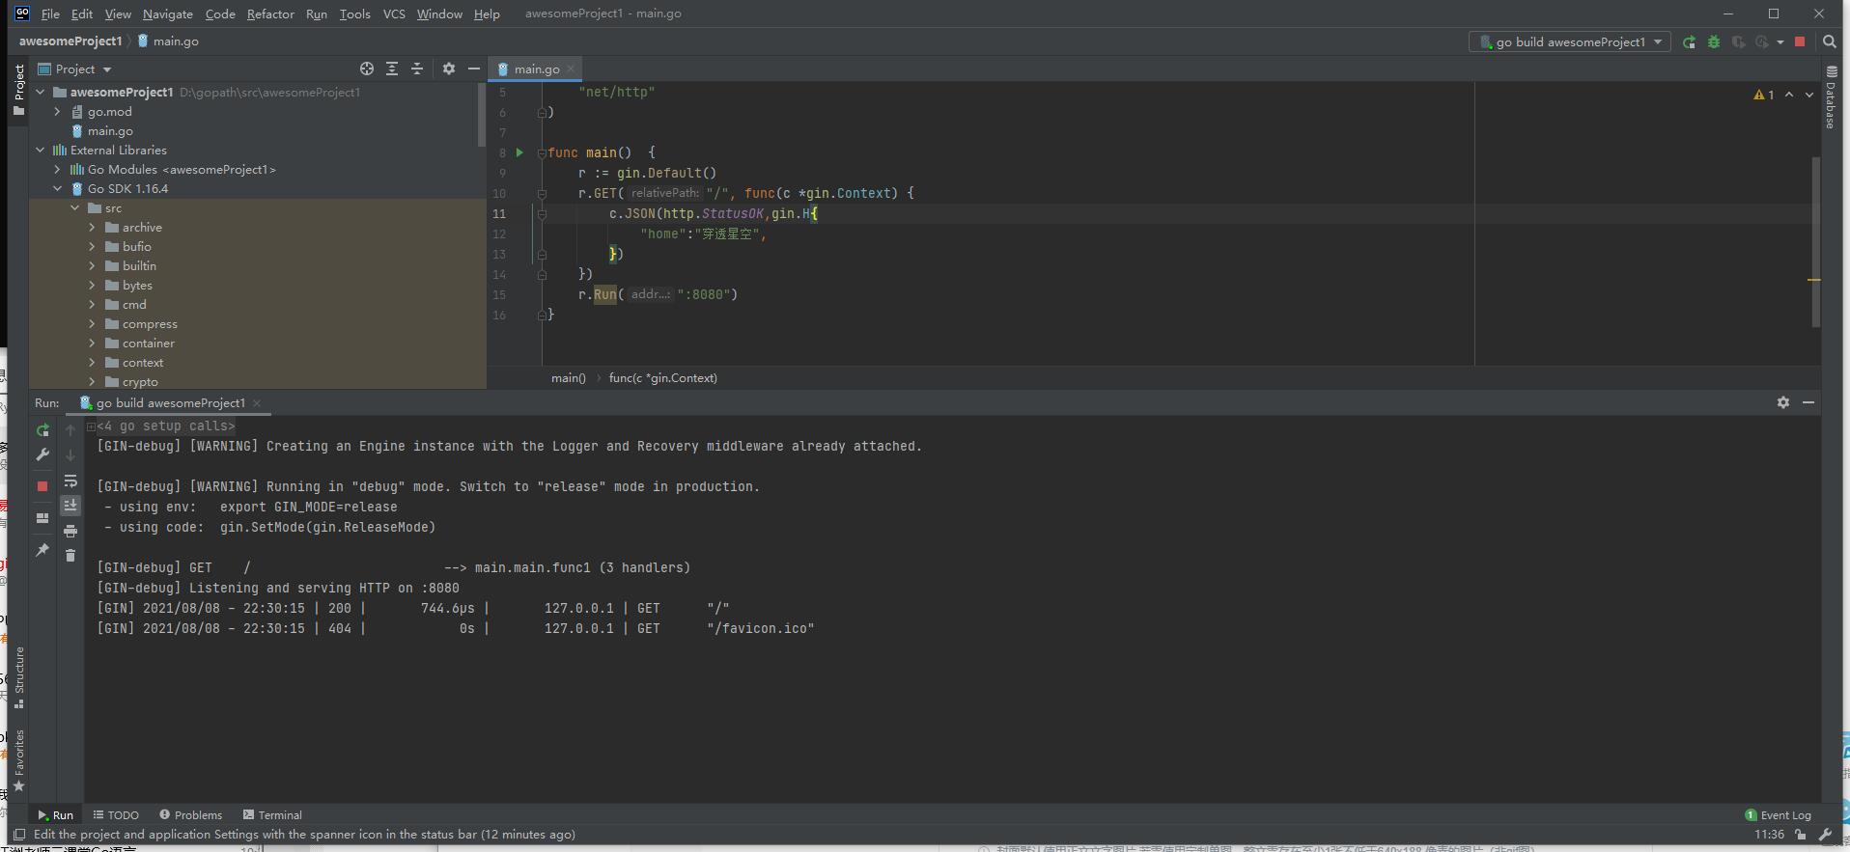Go to previous highlighted error arrow
The height and width of the screenshot is (852, 1850).
1789,95
